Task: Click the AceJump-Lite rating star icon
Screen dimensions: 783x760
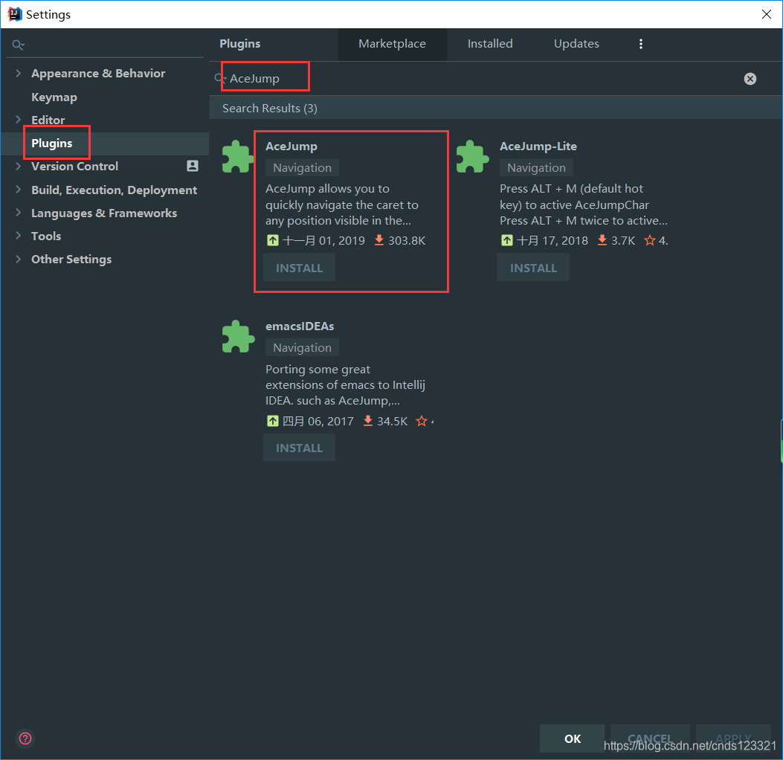Action: point(649,240)
